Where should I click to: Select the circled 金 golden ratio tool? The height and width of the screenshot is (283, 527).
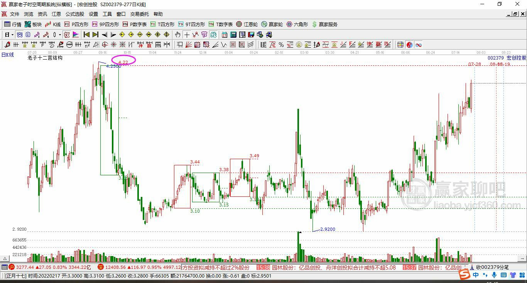point(299,45)
